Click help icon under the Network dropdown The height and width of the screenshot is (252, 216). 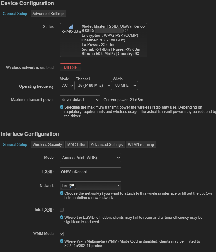[x=62, y=193]
